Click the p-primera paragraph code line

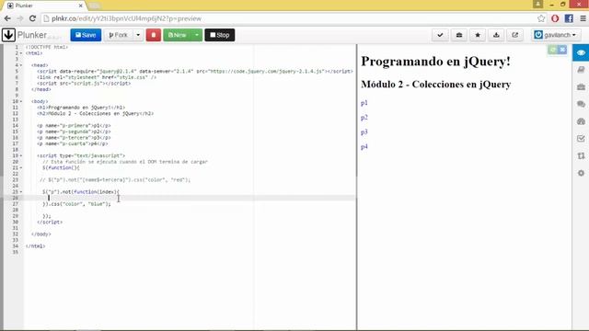pyautogui.click(x=74, y=125)
